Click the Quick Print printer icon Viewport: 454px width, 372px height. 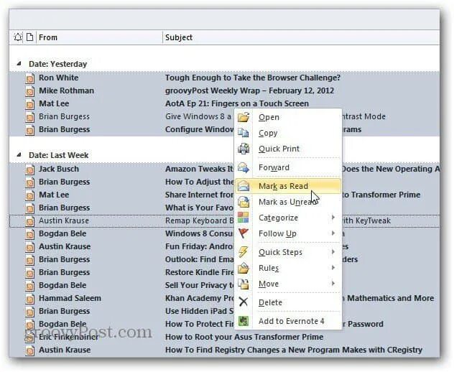tap(244, 149)
